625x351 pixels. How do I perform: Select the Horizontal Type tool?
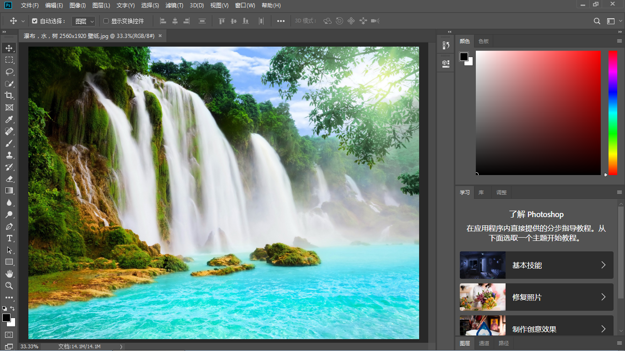pos(9,238)
